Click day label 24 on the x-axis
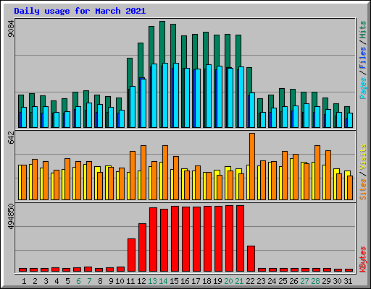This screenshot has height=289, width=371. [x=272, y=281]
